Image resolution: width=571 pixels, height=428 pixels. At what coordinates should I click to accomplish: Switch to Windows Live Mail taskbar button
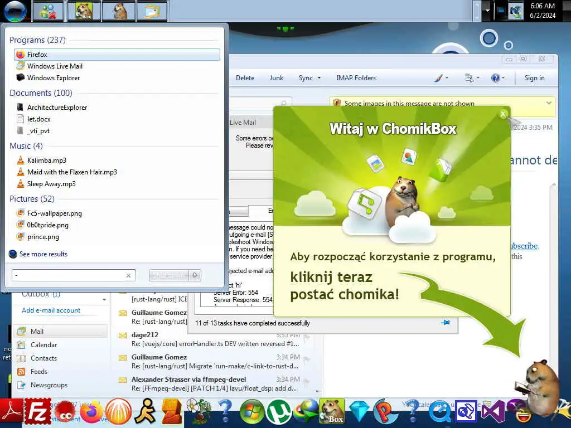click(152, 11)
